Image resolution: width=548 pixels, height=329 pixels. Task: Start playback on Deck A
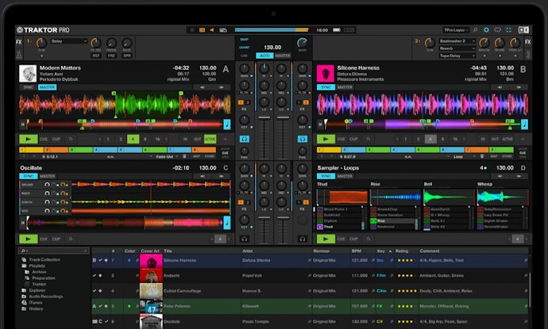point(29,140)
